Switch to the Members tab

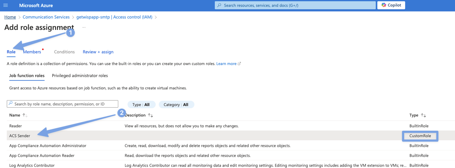(32, 52)
